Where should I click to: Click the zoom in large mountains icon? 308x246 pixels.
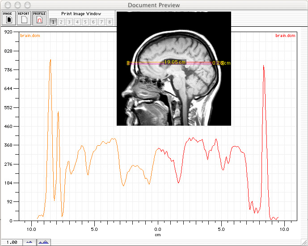43,242
